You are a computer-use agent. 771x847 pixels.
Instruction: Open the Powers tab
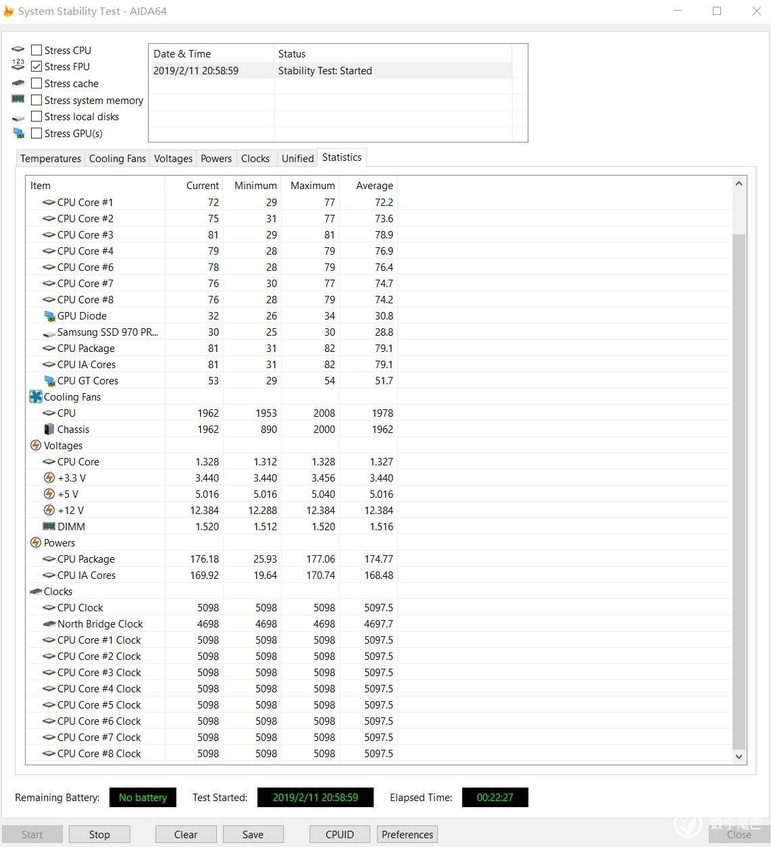coord(216,159)
